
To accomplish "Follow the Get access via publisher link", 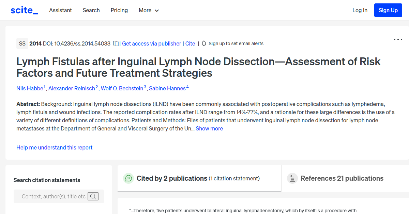I will click(x=151, y=43).
